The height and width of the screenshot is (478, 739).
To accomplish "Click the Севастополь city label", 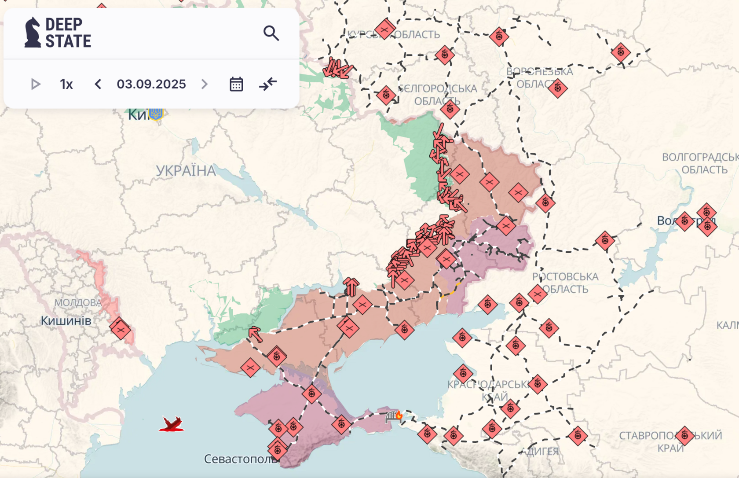I will pos(240,459).
